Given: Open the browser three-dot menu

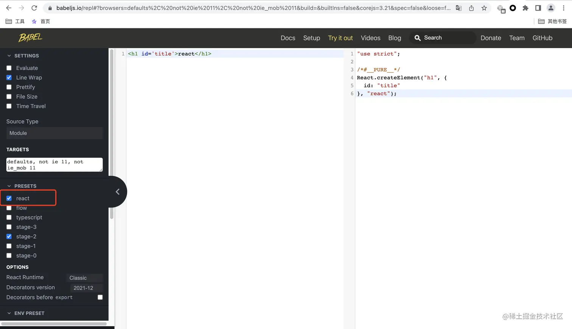Looking at the screenshot, I should click(x=564, y=8).
